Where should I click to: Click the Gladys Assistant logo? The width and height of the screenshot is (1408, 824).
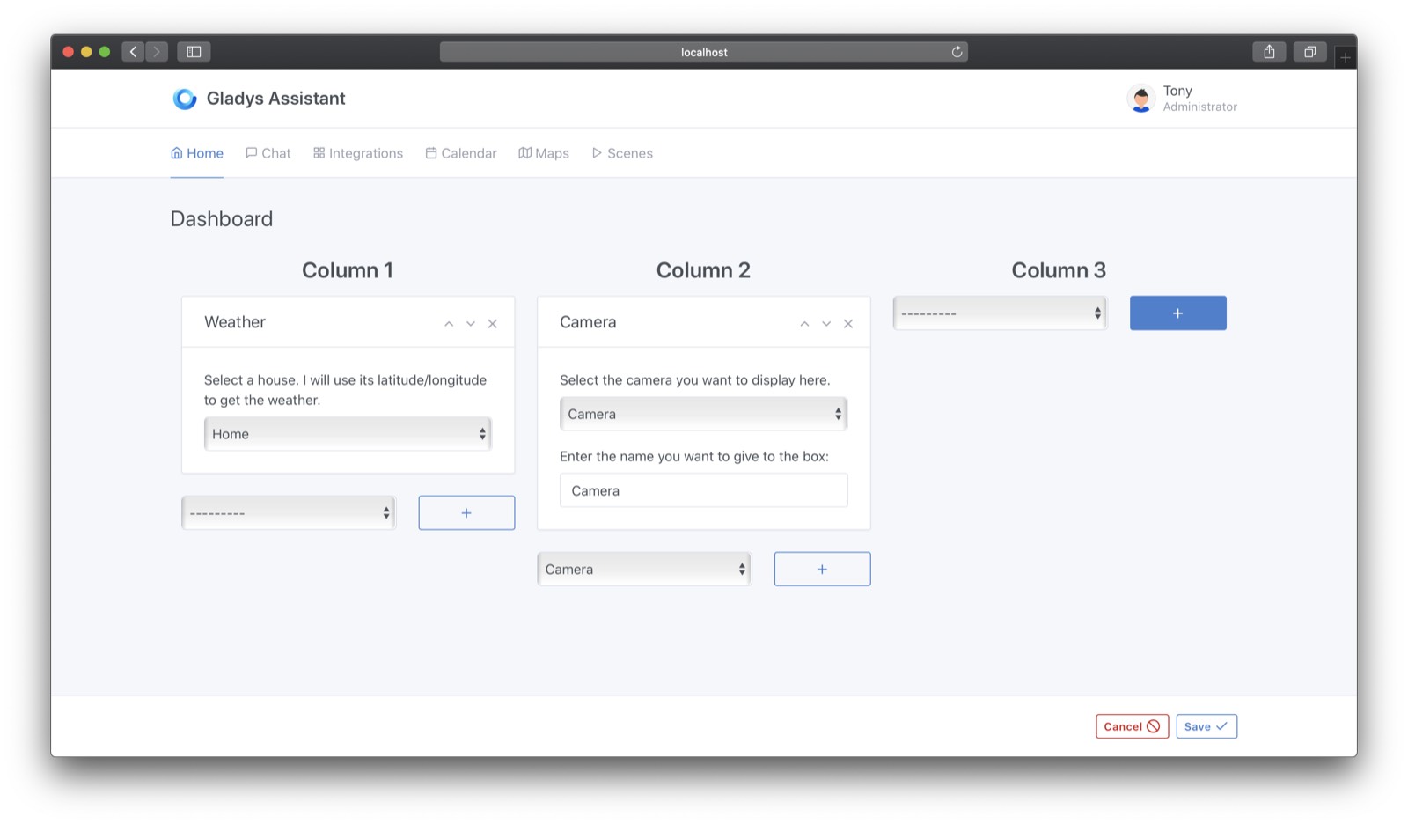click(185, 98)
